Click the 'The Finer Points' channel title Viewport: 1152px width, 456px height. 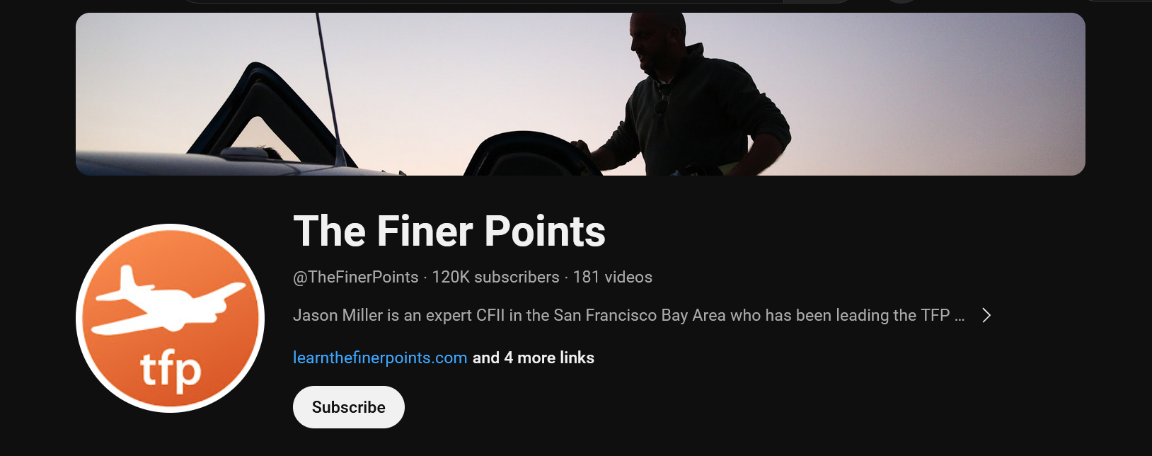tap(449, 232)
